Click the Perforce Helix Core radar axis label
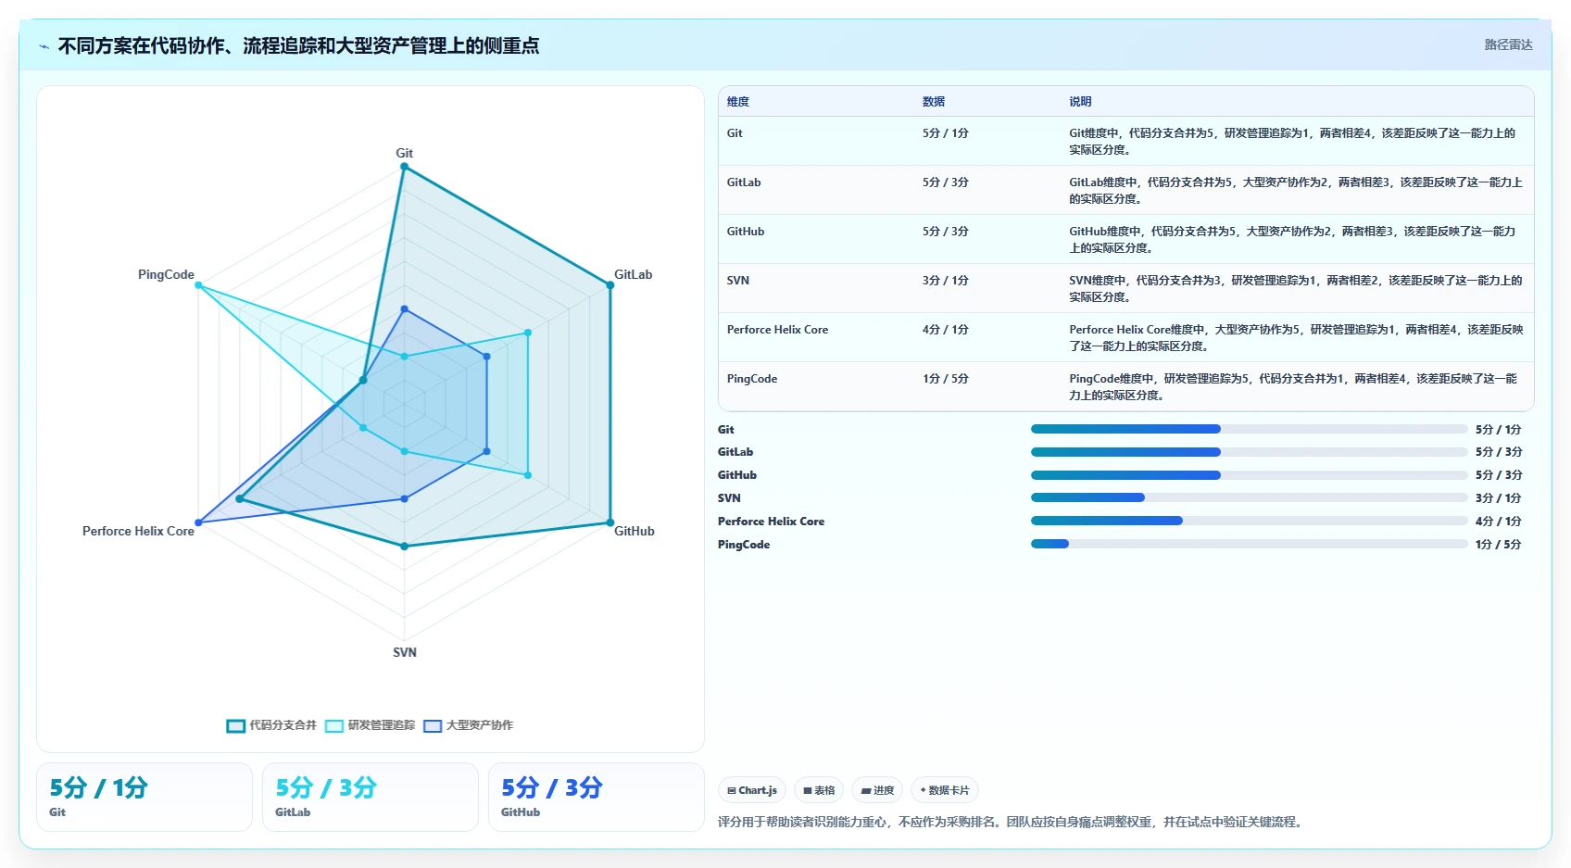 pyautogui.click(x=138, y=531)
